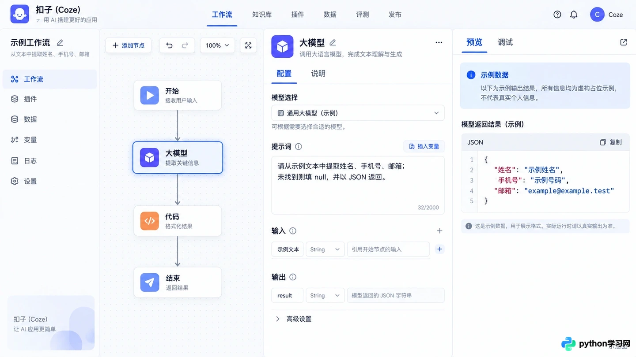Click the 大模型 node cube icon
The width and height of the screenshot is (636, 357).
[149, 157]
